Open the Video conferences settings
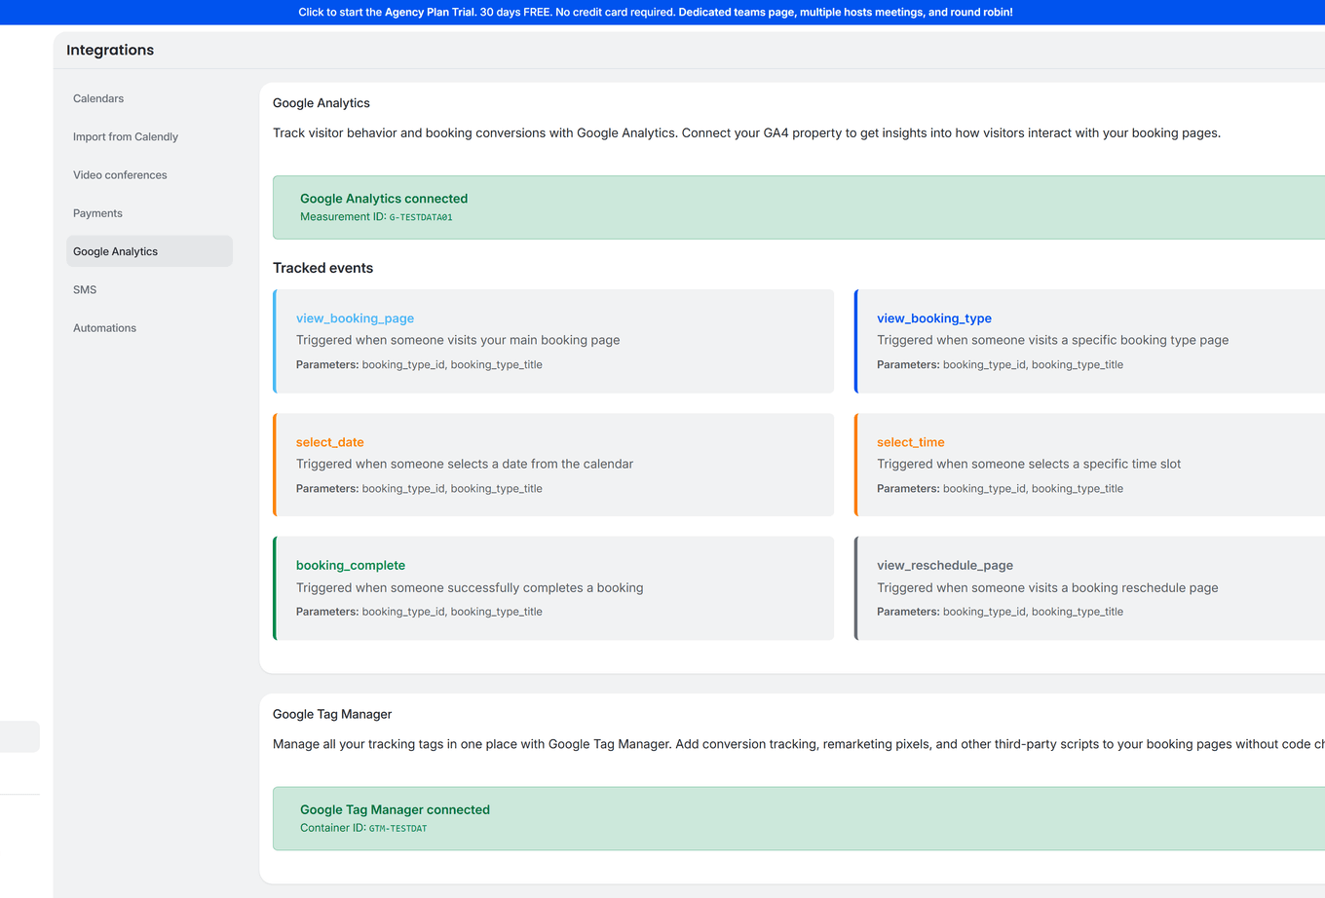The image size is (1325, 898). coord(120,174)
